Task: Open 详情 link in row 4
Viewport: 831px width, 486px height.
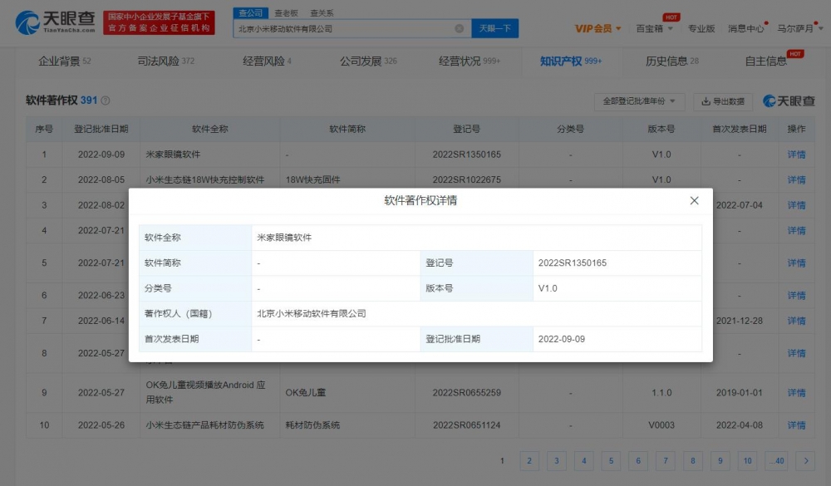Action: pyautogui.click(x=796, y=231)
